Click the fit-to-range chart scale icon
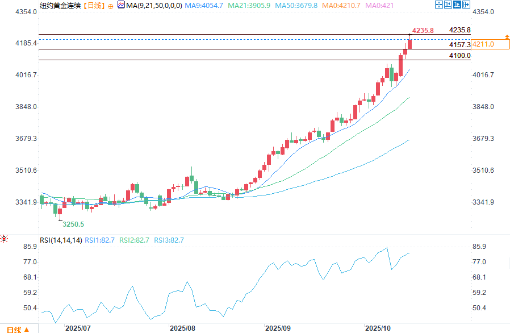510x333 pixels. click(448, 5)
